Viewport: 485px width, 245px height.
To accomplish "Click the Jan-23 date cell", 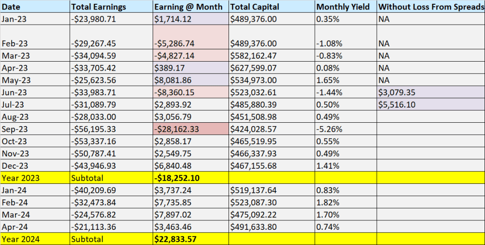I will [35, 18].
